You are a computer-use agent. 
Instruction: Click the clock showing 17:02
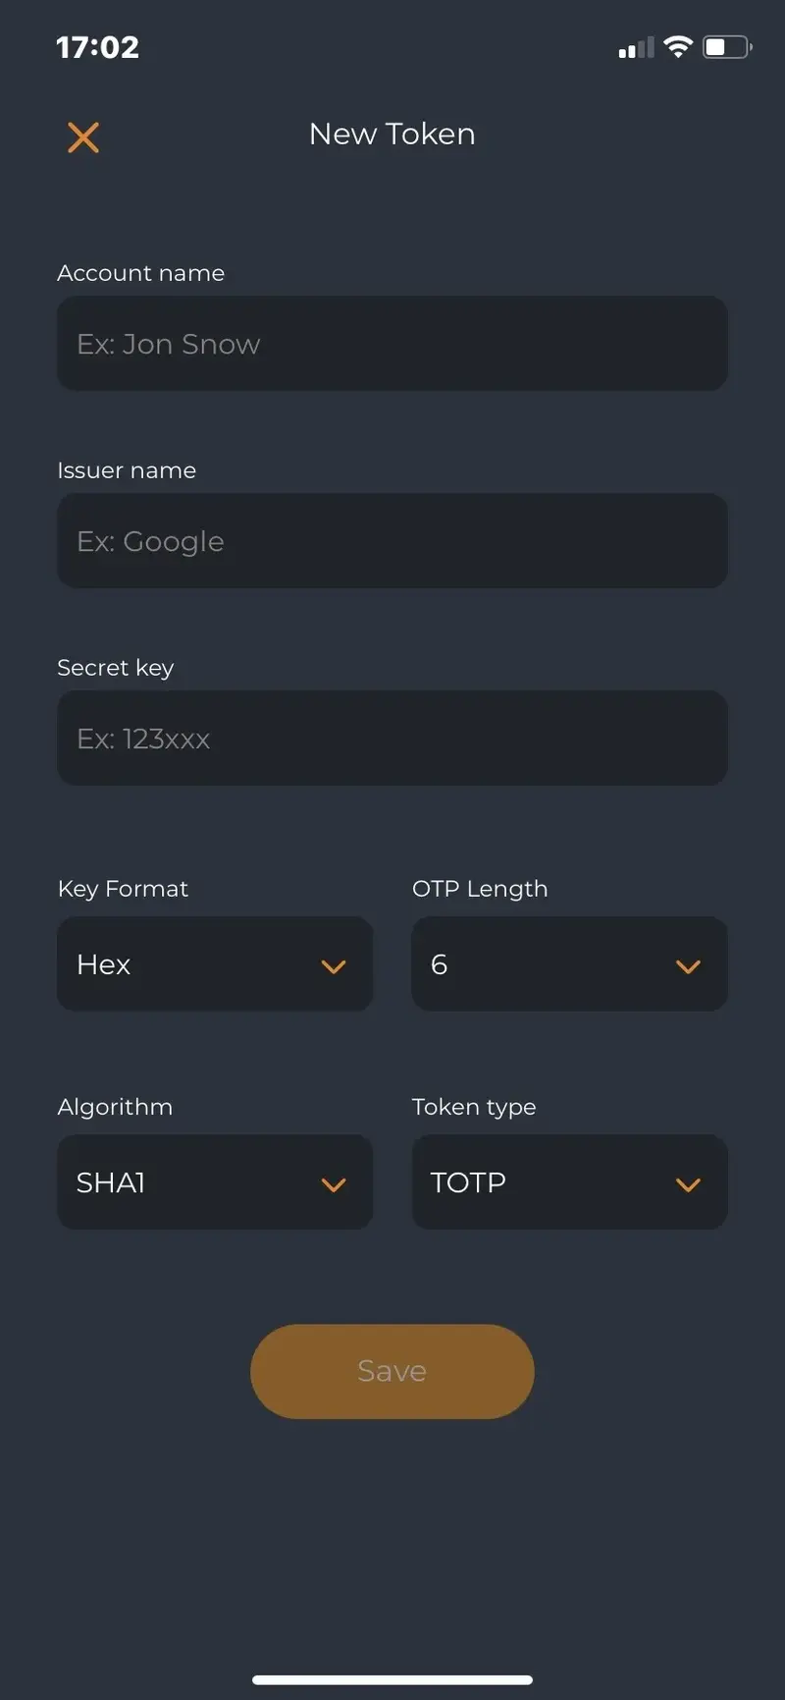point(98,46)
